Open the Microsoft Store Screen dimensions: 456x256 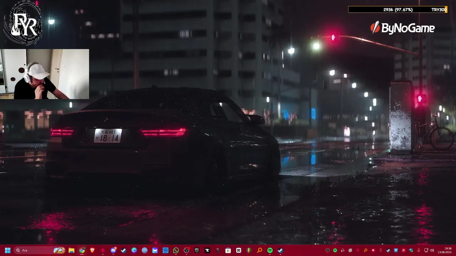coord(228,250)
